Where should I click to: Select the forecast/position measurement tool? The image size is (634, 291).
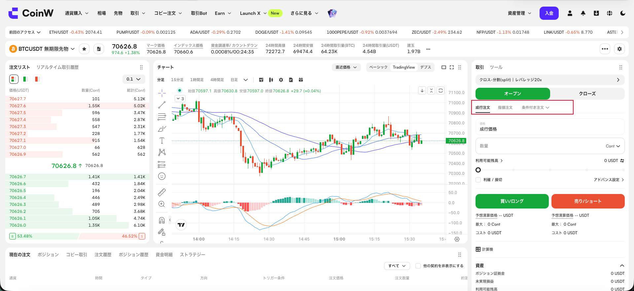coord(162,164)
